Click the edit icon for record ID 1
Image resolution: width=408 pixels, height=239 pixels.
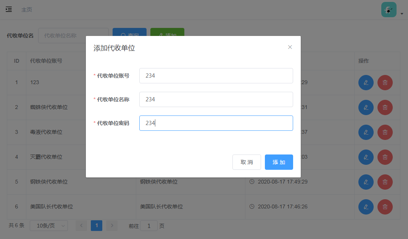(366, 82)
